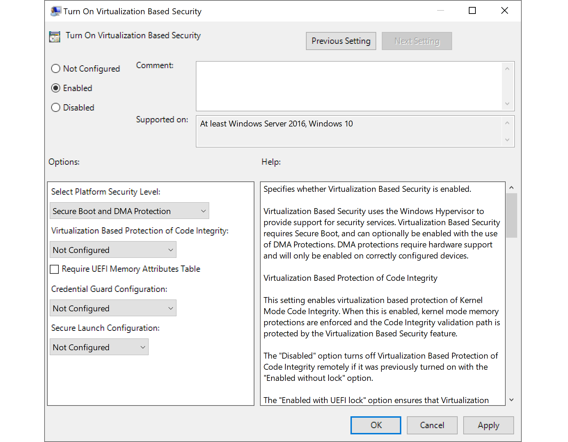Viewport: 568px width, 442px height.
Task: Select the Not Configured radio button
Action: pyautogui.click(x=56, y=69)
